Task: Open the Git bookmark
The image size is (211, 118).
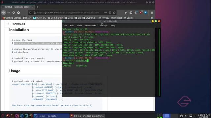Action: (x=78, y=18)
